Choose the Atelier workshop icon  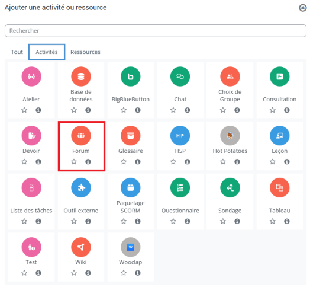(31, 76)
